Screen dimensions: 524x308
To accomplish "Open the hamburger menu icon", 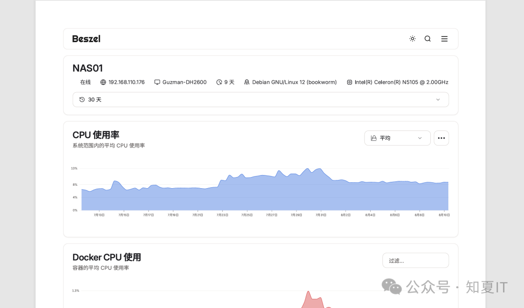I will (x=444, y=39).
